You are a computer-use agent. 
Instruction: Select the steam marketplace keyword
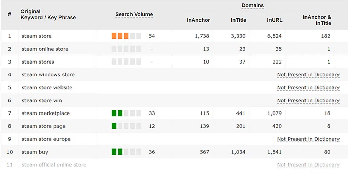(x=46, y=113)
